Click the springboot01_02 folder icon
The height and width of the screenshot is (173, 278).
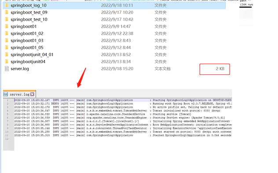coord(7,33)
